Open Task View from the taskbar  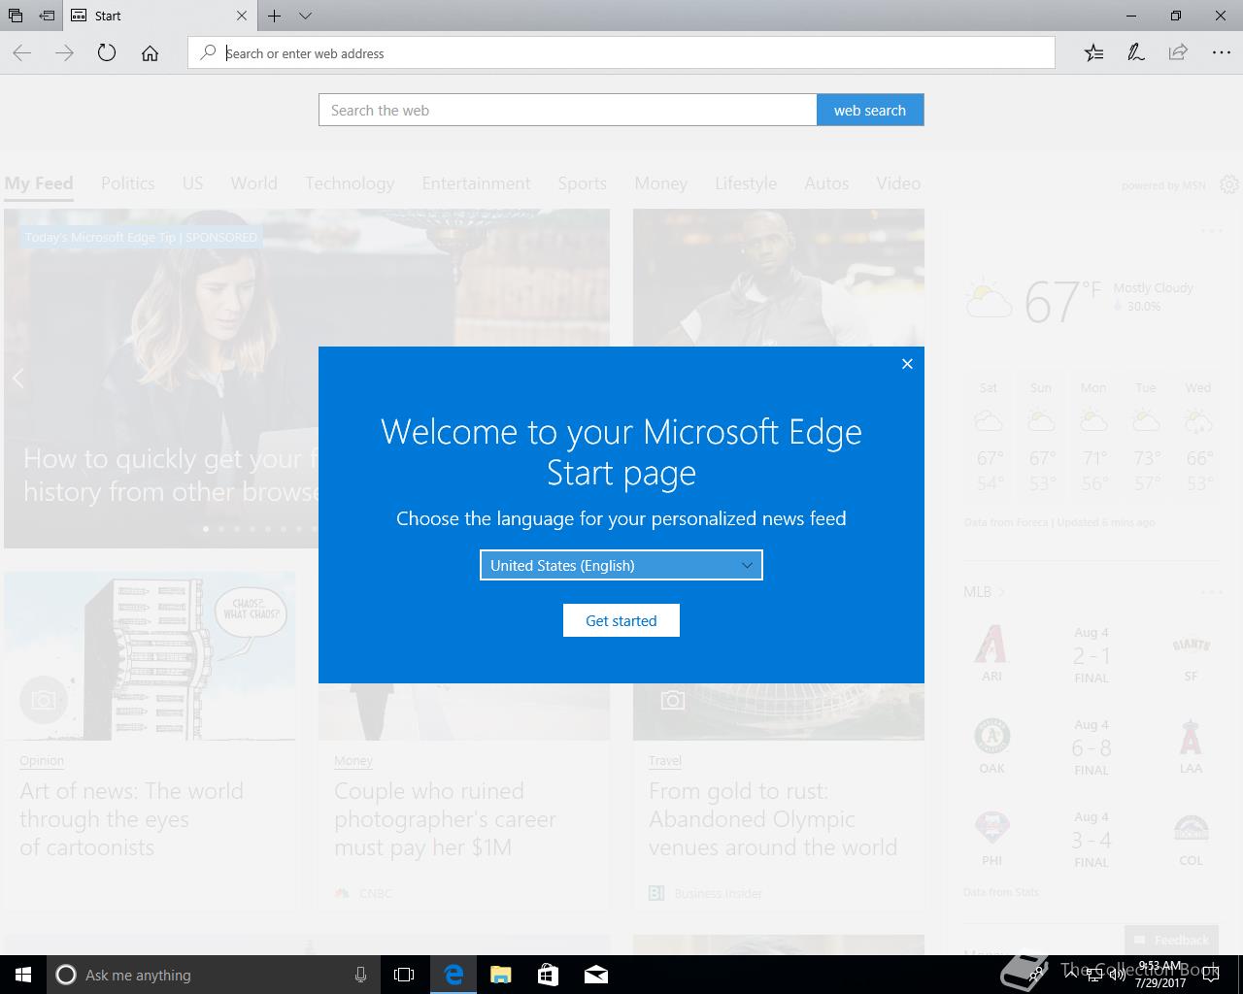click(x=404, y=975)
